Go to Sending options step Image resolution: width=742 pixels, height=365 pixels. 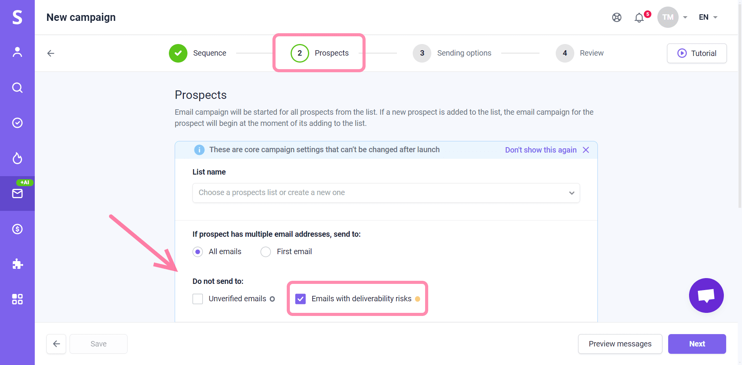point(452,53)
